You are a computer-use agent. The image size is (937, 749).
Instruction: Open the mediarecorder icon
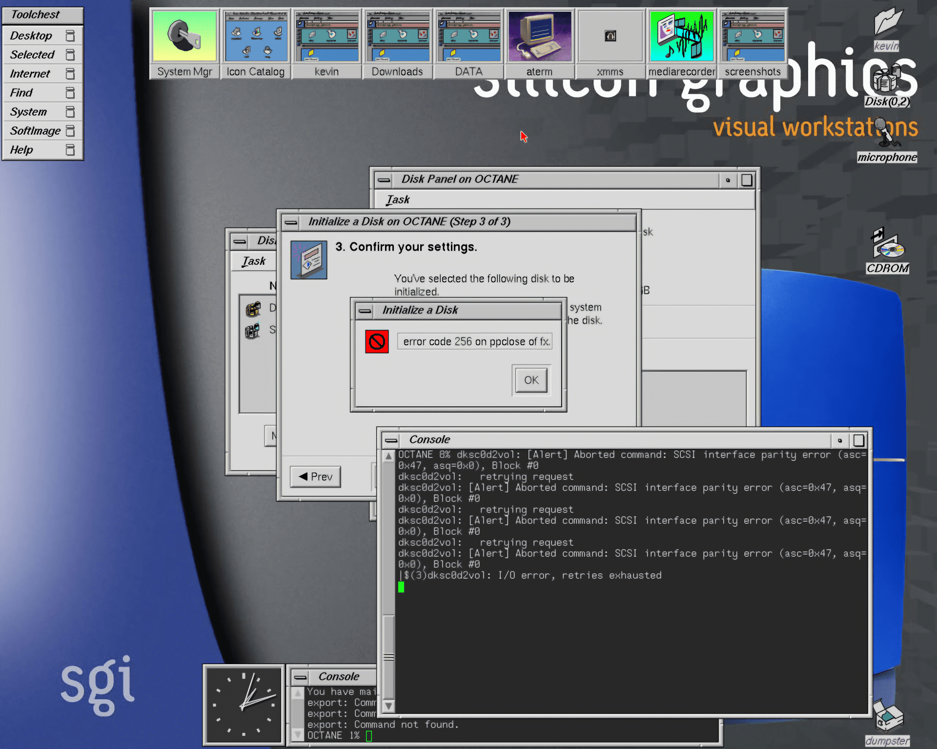[681, 43]
